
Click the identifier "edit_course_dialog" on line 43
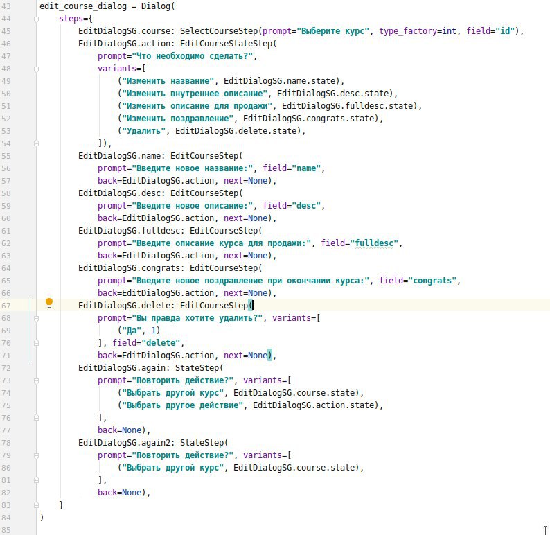point(83,6)
